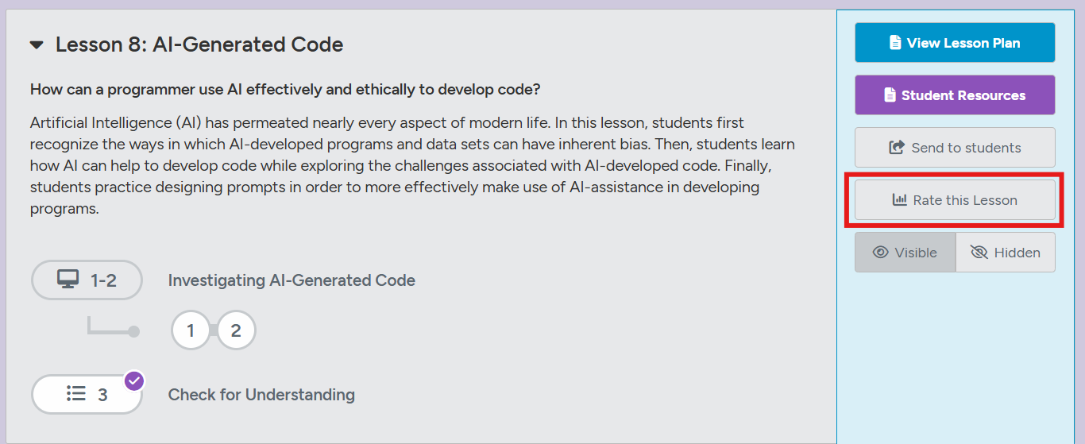Click the Lesson 8: AI-Generated Code heading
This screenshot has height=444, width=1085.
point(199,45)
